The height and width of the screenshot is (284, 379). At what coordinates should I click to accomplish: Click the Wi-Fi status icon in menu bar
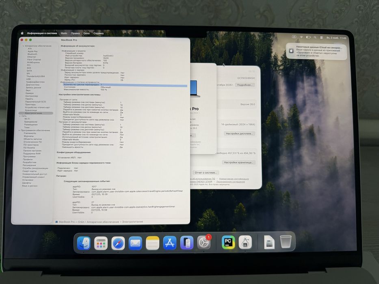point(301,37)
